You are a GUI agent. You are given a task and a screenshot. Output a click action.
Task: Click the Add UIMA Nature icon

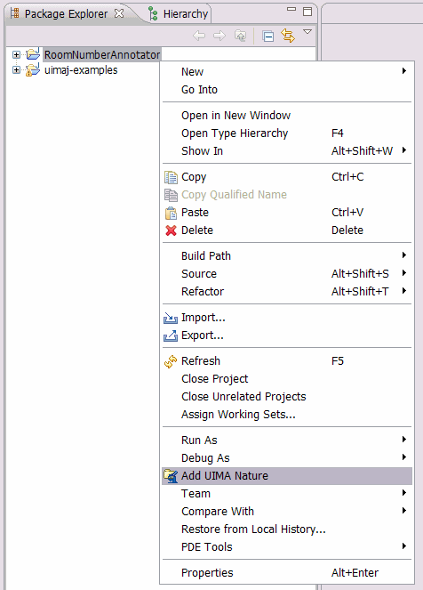point(171,476)
